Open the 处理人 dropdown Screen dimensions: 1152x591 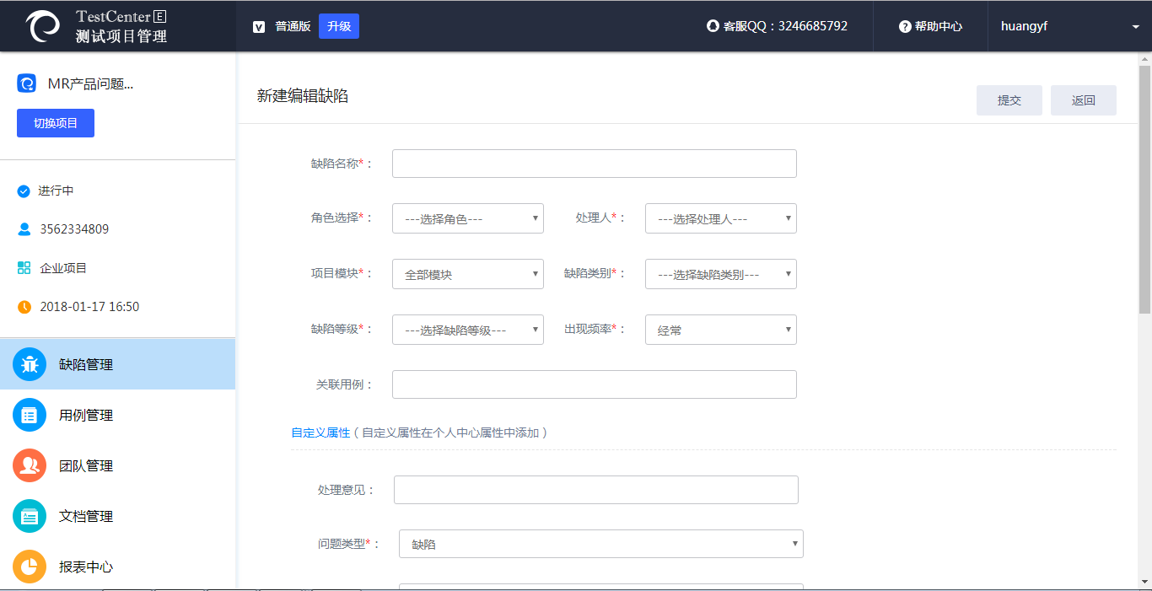pyautogui.click(x=721, y=218)
